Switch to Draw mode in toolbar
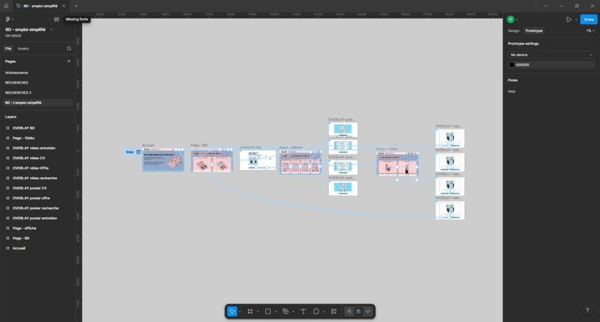 pos(349,312)
